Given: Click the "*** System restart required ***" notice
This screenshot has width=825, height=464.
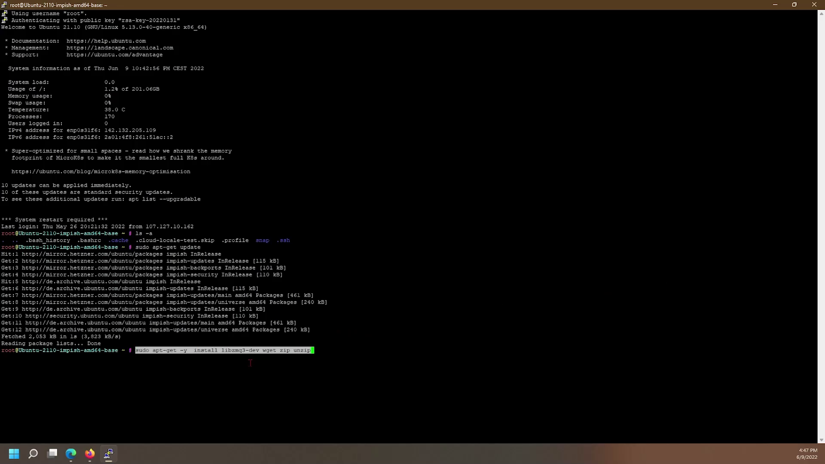Looking at the screenshot, I should point(54,220).
